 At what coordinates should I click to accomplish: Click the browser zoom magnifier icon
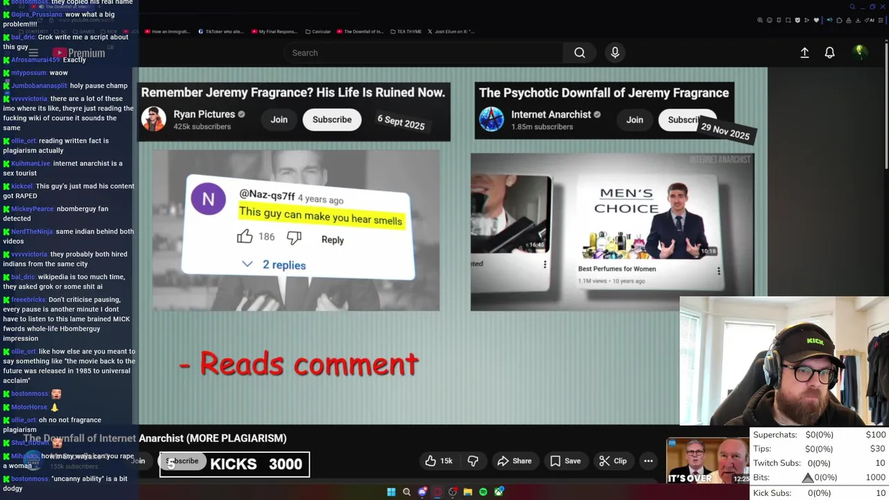760,20
